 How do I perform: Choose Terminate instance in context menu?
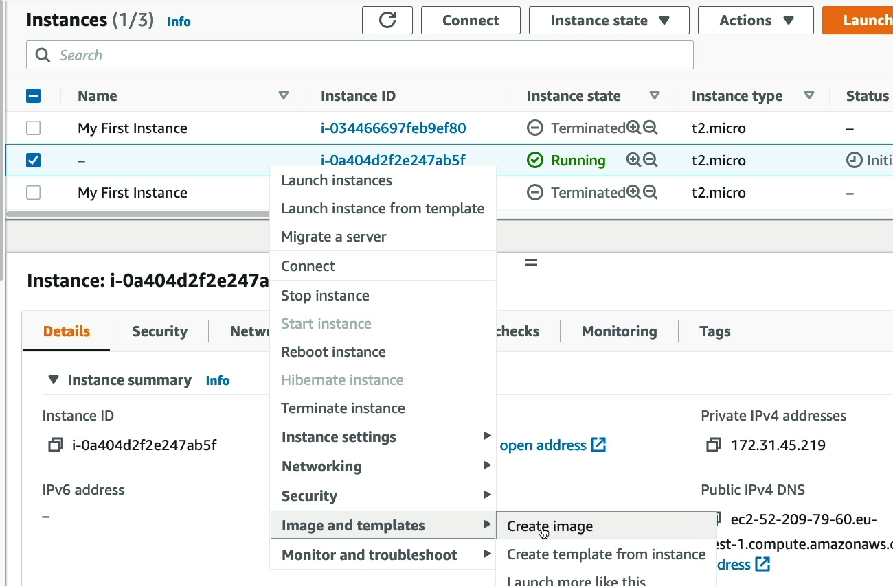(343, 408)
